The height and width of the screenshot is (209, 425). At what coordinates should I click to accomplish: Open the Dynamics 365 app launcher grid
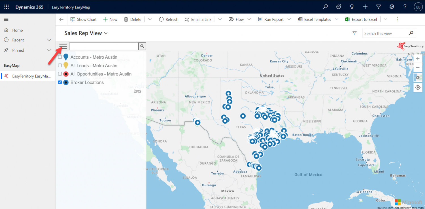(x=6, y=7)
